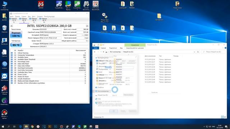
Task: Click the Data Units Written attribute row
Action: tap(49, 66)
